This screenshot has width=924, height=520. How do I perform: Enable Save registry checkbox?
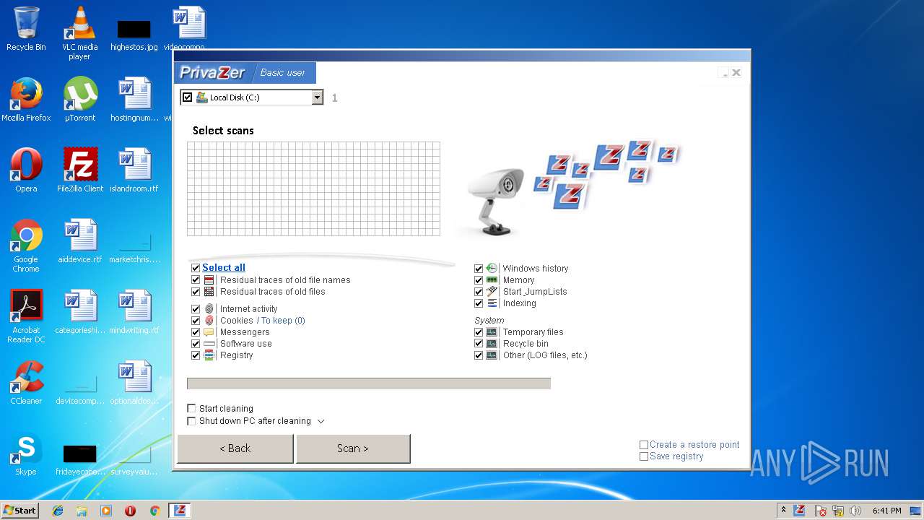tap(644, 456)
